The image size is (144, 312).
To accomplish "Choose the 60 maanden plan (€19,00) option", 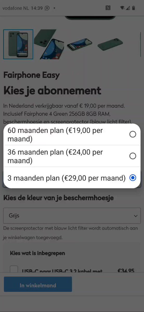I will tap(72, 134).
